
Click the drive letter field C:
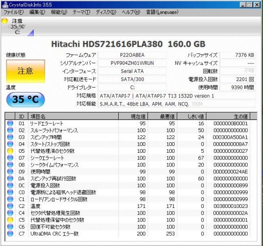tap(132, 88)
